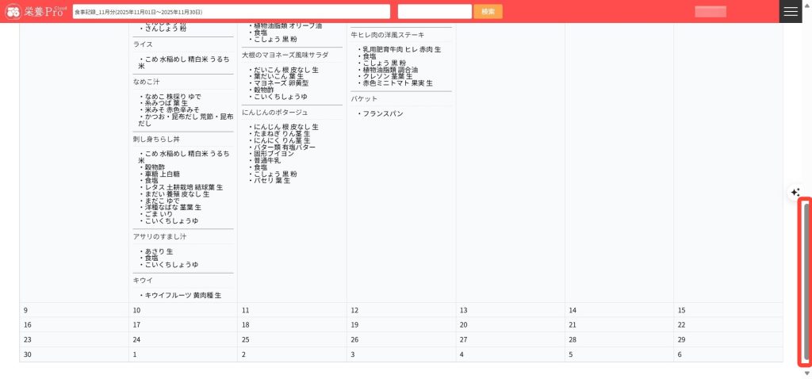This screenshot has width=812, height=379.
Task: Click the sparkle AI assistant icon
Action: pyautogui.click(x=795, y=193)
